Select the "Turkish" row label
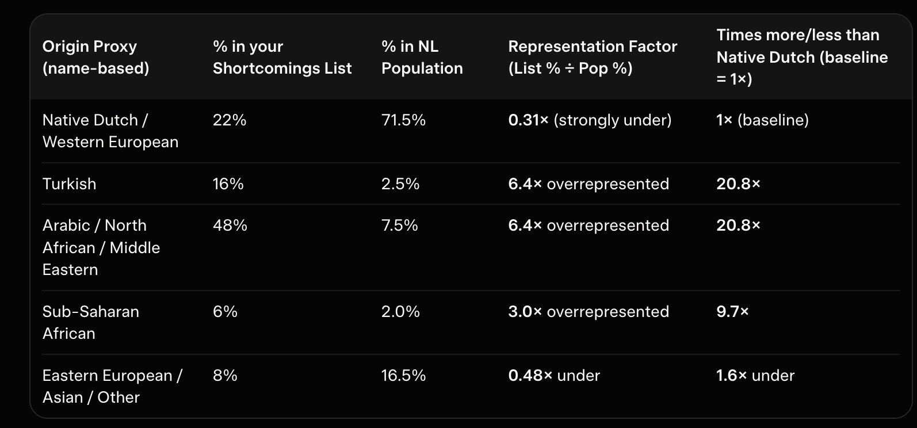This screenshot has height=428, width=917. tap(69, 184)
